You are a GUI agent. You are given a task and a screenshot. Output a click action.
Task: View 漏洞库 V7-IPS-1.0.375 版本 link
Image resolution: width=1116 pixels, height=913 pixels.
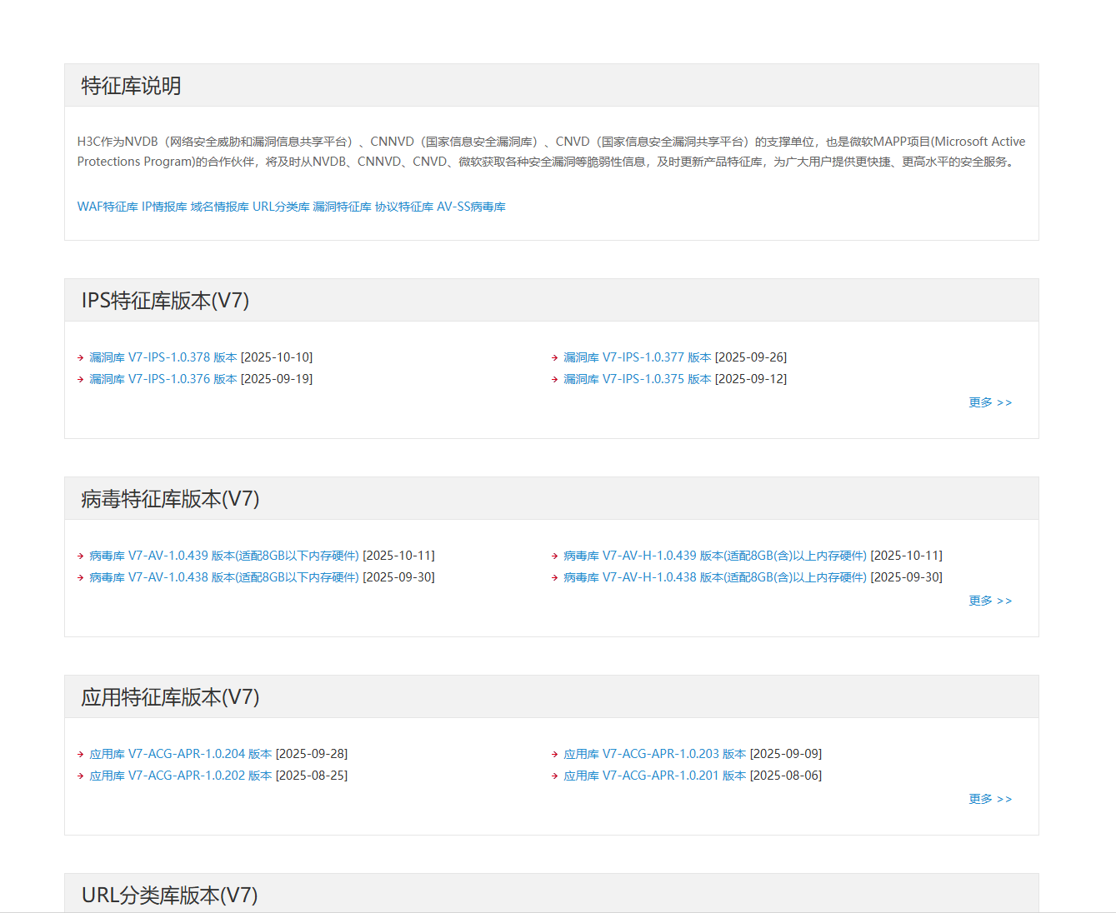pyautogui.click(x=638, y=379)
